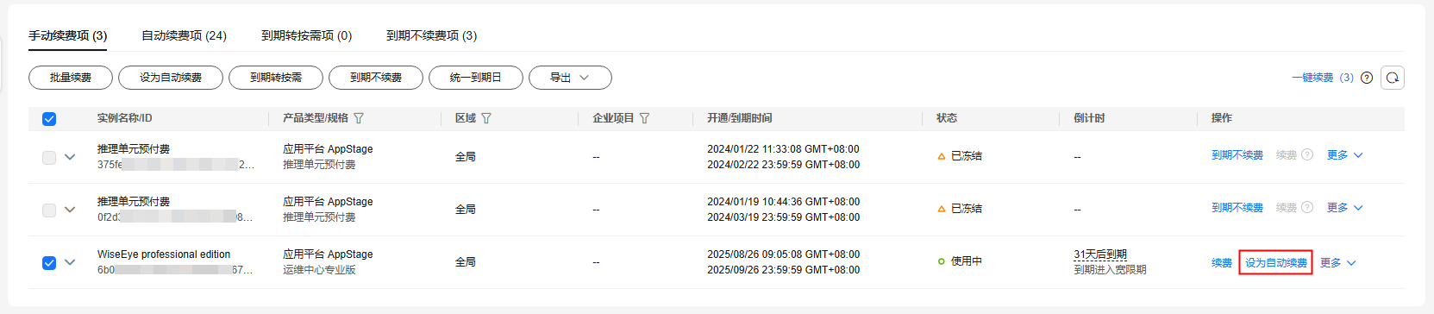Open 更多 menu for WiseEye row
Screen dimensions: 1434x314
click(x=1337, y=263)
